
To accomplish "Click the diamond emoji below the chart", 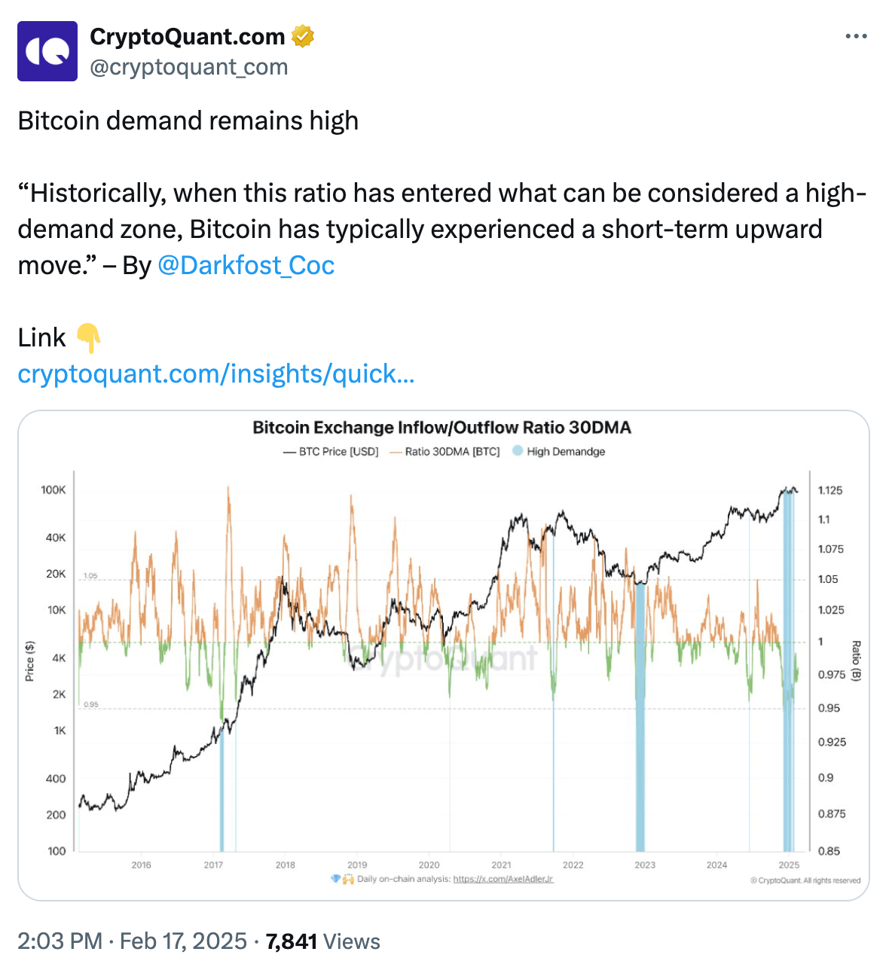I will tap(335, 879).
